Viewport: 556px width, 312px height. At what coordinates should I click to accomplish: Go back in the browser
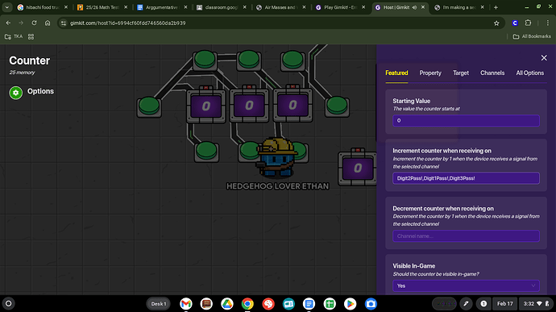pyautogui.click(x=8, y=23)
